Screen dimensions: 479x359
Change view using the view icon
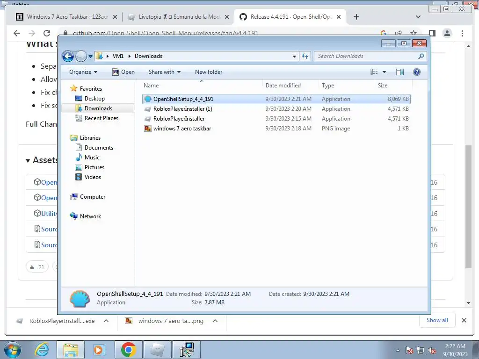pyautogui.click(x=374, y=72)
